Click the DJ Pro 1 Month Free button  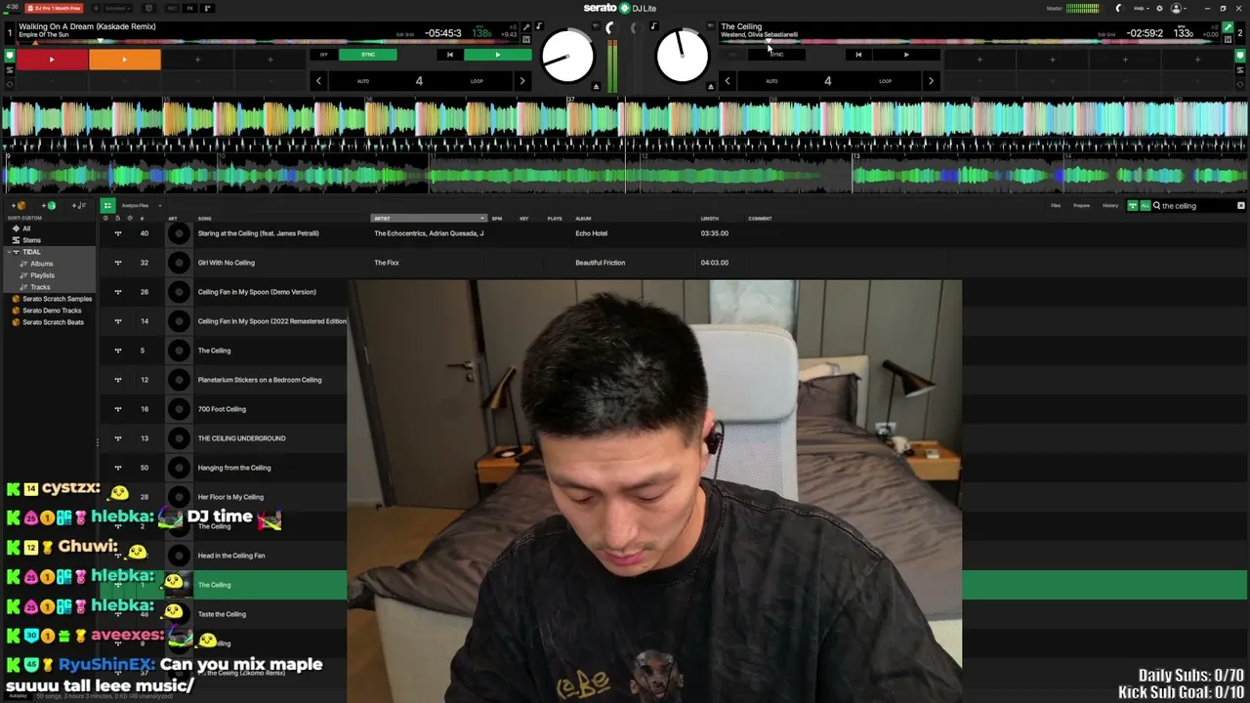[53, 8]
